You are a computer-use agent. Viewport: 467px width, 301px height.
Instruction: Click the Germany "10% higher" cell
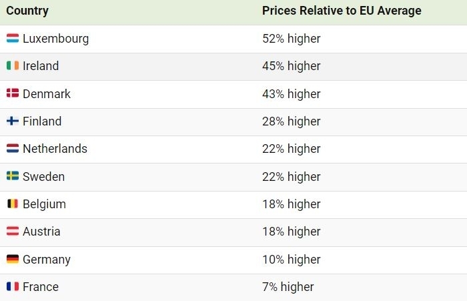(x=292, y=259)
